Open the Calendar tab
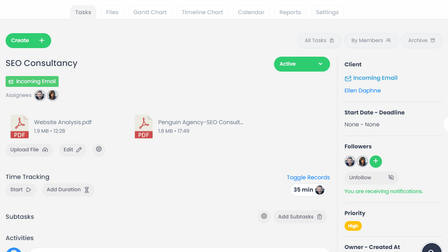The height and width of the screenshot is (252, 448). click(x=251, y=12)
